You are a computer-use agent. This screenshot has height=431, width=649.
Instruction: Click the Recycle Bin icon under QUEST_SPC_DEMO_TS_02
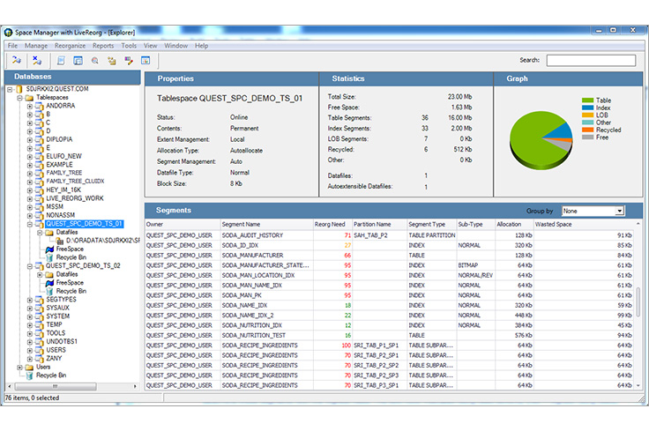coord(49,292)
